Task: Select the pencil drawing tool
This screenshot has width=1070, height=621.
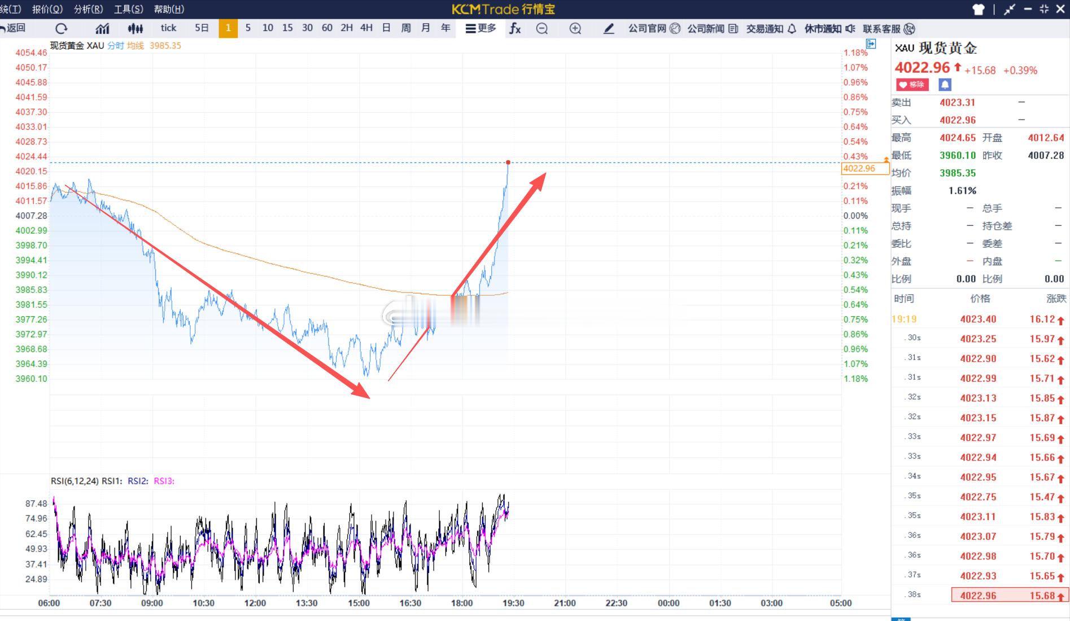Action: click(609, 29)
